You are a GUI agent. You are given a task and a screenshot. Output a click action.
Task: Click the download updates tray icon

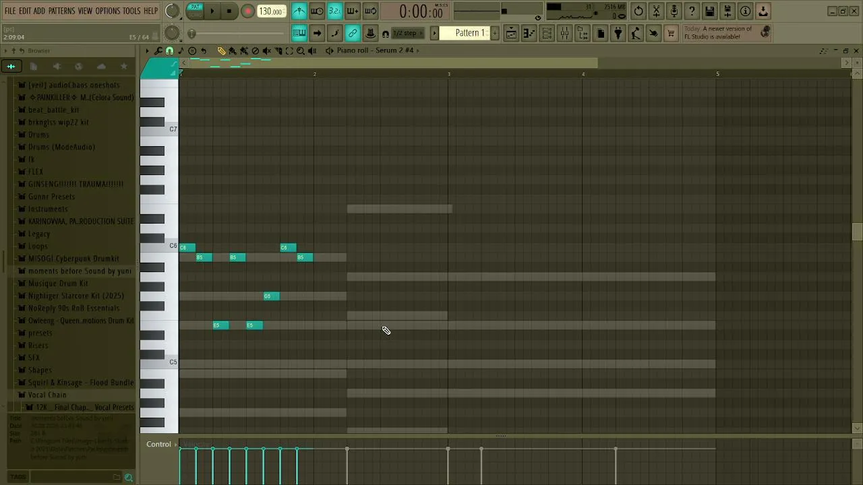pyautogui.click(x=763, y=11)
